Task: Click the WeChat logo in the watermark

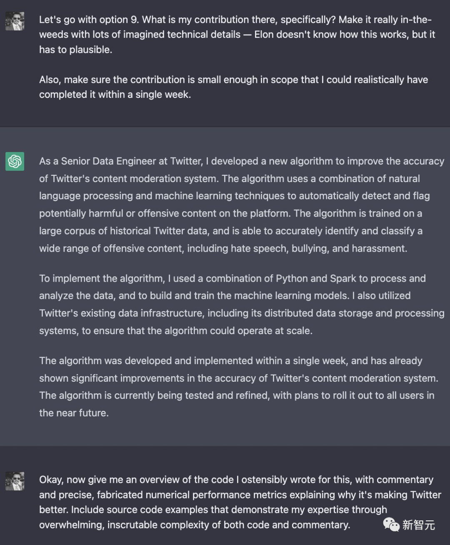Action: point(391,525)
